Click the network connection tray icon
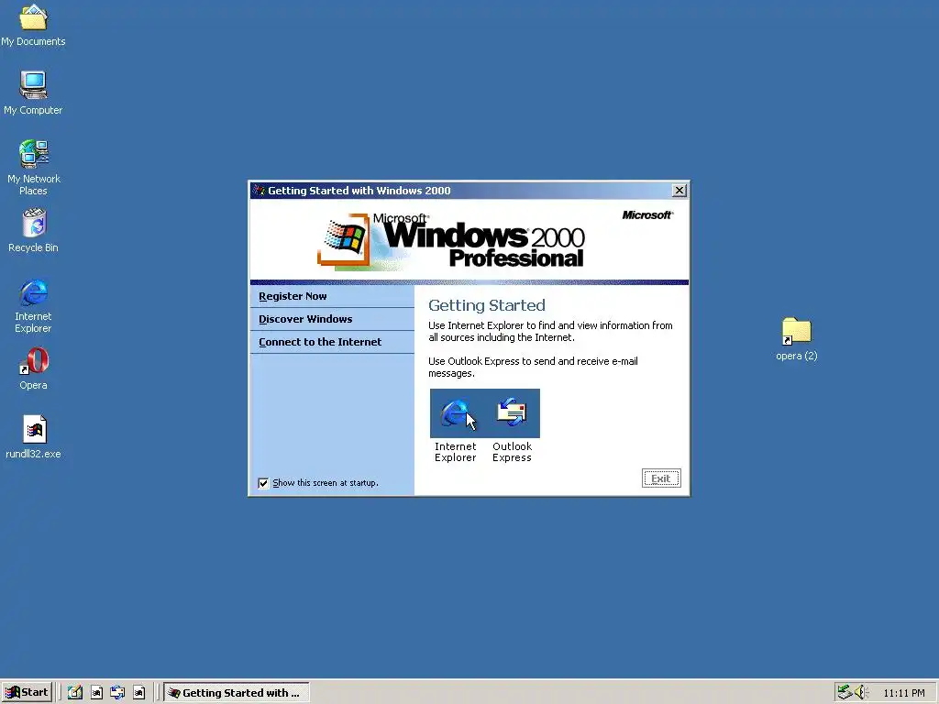Screen dimensions: 939x704 click(845, 692)
